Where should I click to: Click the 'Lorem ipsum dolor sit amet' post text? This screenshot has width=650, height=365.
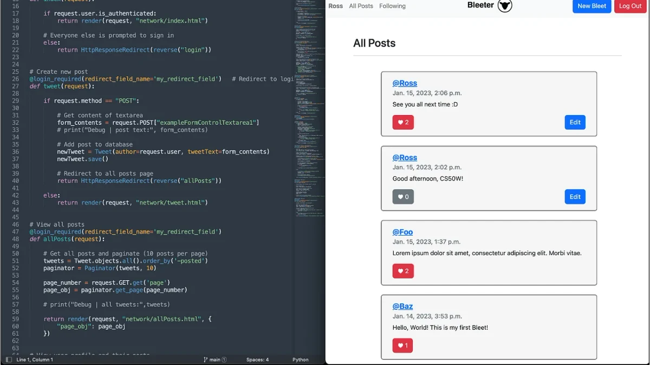pos(487,253)
